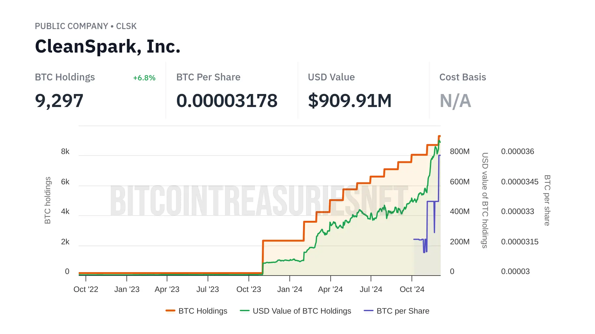Click the purple BTC per Share legend swatch
The height and width of the screenshot is (334, 595).
coord(368,310)
